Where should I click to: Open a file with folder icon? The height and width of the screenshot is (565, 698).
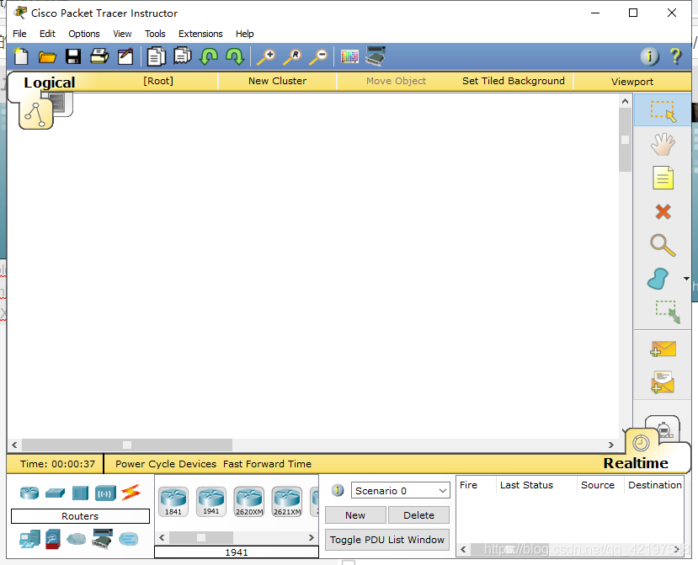[x=47, y=57]
